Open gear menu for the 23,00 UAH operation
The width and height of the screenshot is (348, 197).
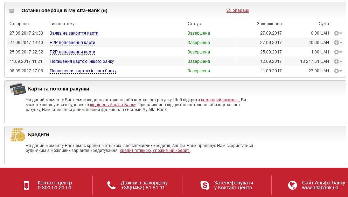tap(338, 71)
